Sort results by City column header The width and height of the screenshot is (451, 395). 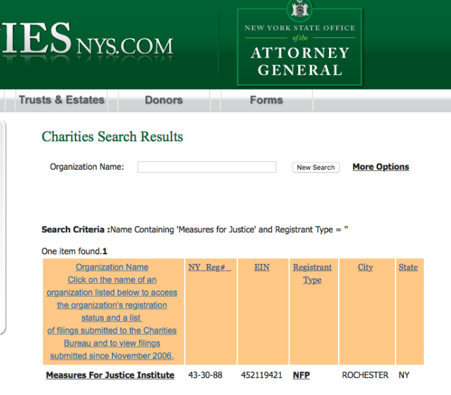pos(365,267)
